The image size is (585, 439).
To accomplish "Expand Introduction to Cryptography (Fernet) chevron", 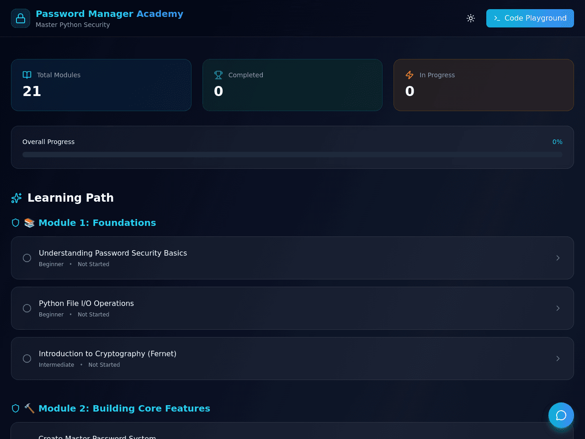I will [x=558, y=359].
